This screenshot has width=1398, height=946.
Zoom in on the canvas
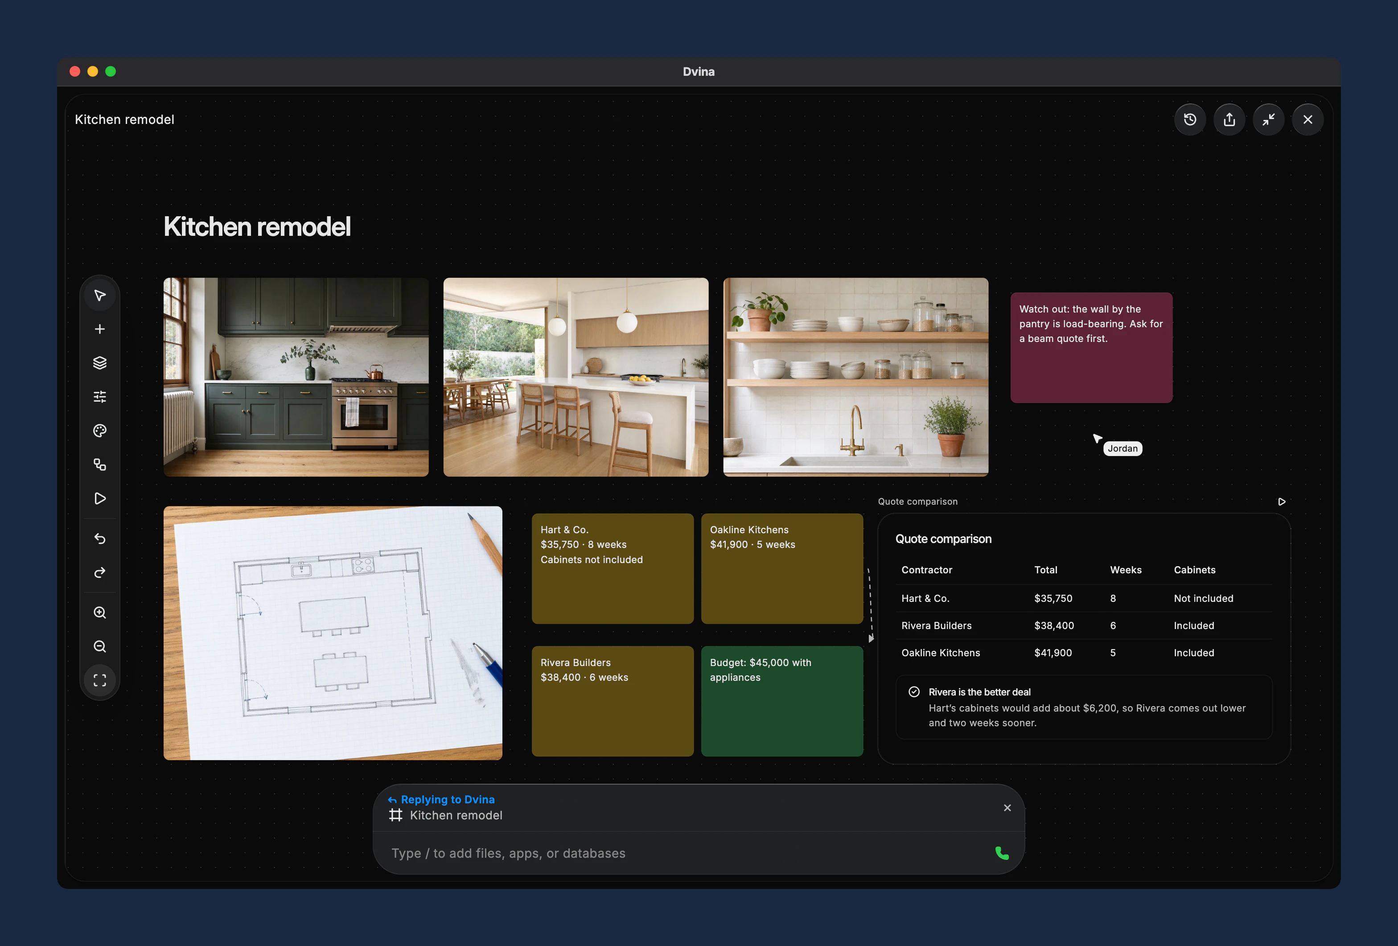coord(100,613)
